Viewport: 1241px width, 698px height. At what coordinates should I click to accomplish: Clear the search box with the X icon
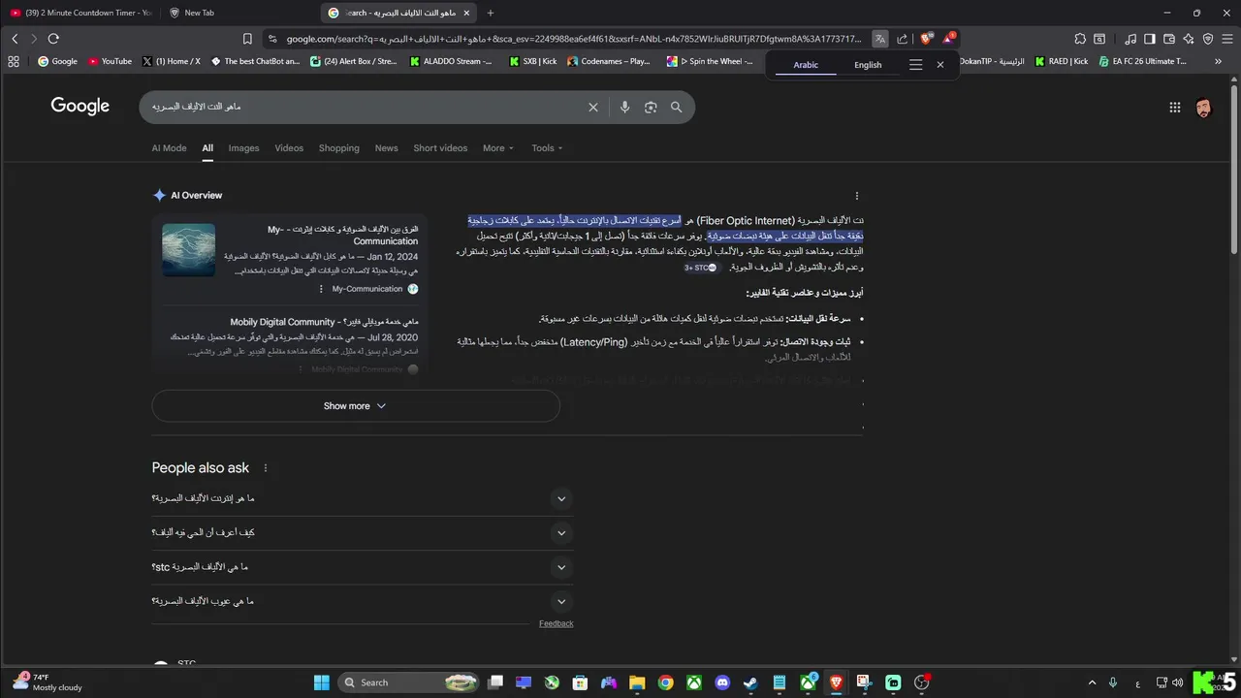click(x=593, y=108)
